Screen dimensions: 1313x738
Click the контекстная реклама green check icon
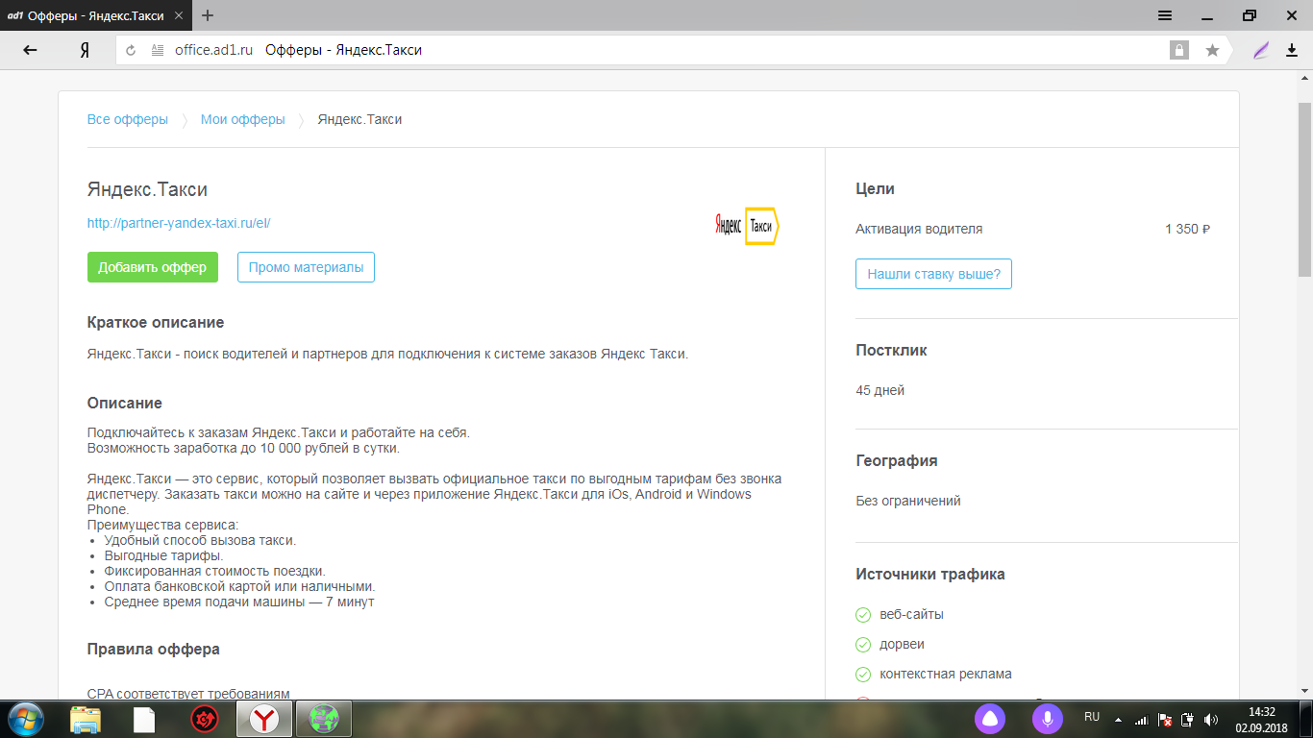click(x=862, y=675)
